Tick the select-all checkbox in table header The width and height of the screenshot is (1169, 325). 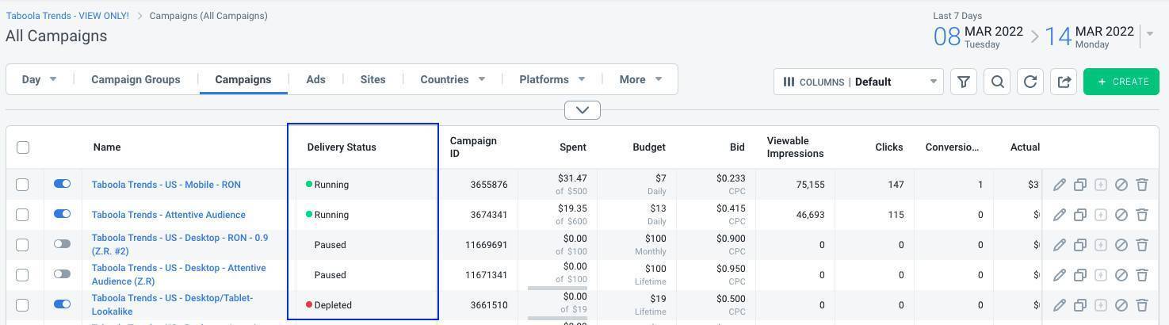(x=23, y=147)
